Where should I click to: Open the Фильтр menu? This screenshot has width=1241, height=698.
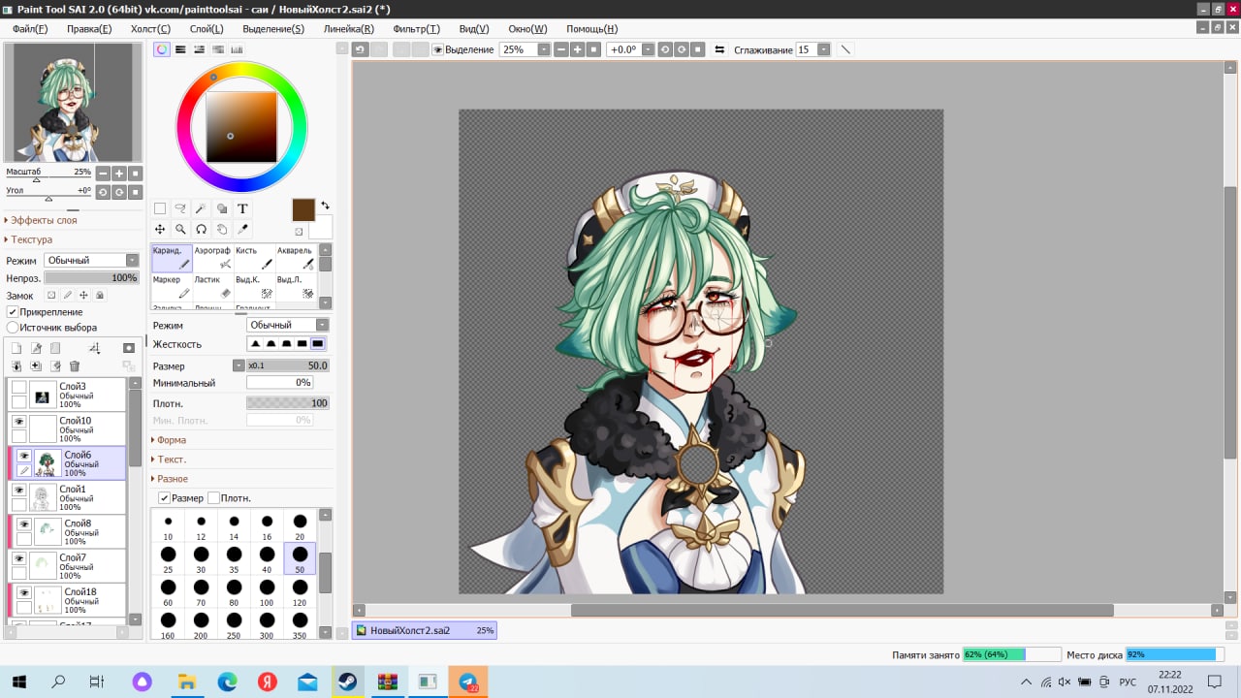[x=416, y=29]
